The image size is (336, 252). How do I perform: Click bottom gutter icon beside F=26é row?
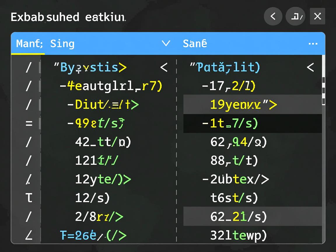[29, 235]
